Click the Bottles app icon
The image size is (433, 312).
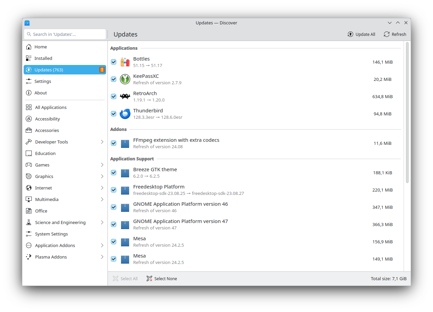(x=125, y=62)
